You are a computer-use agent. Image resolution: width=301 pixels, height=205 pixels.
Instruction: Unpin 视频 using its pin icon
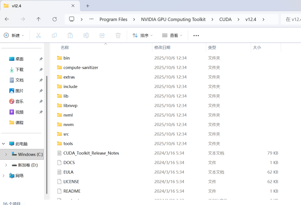pos(41,112)
